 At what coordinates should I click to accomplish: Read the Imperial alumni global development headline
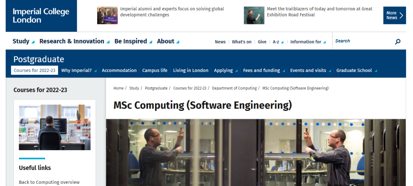click(x=172, y=12)
